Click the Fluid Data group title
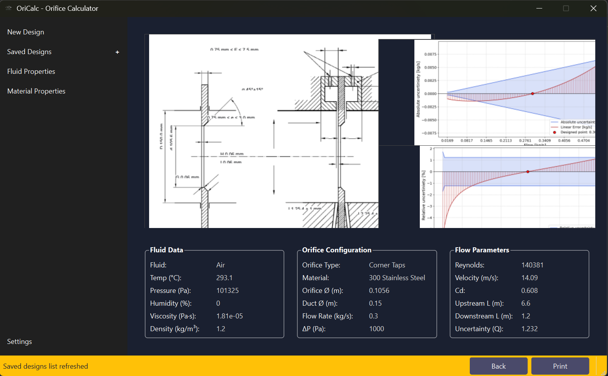 coord(167,250)
